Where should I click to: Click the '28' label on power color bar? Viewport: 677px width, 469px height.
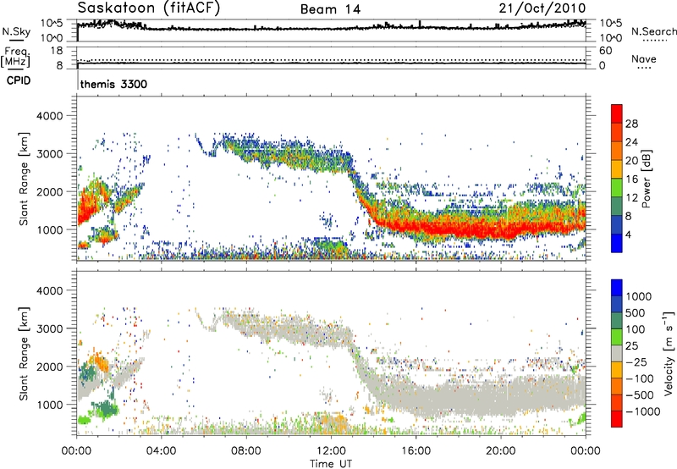631,124
